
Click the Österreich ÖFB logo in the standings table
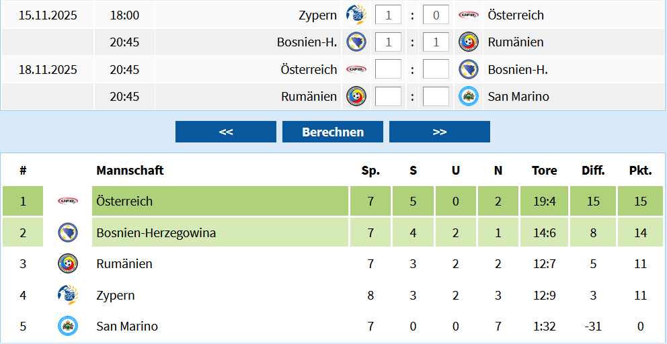point(68,201)
